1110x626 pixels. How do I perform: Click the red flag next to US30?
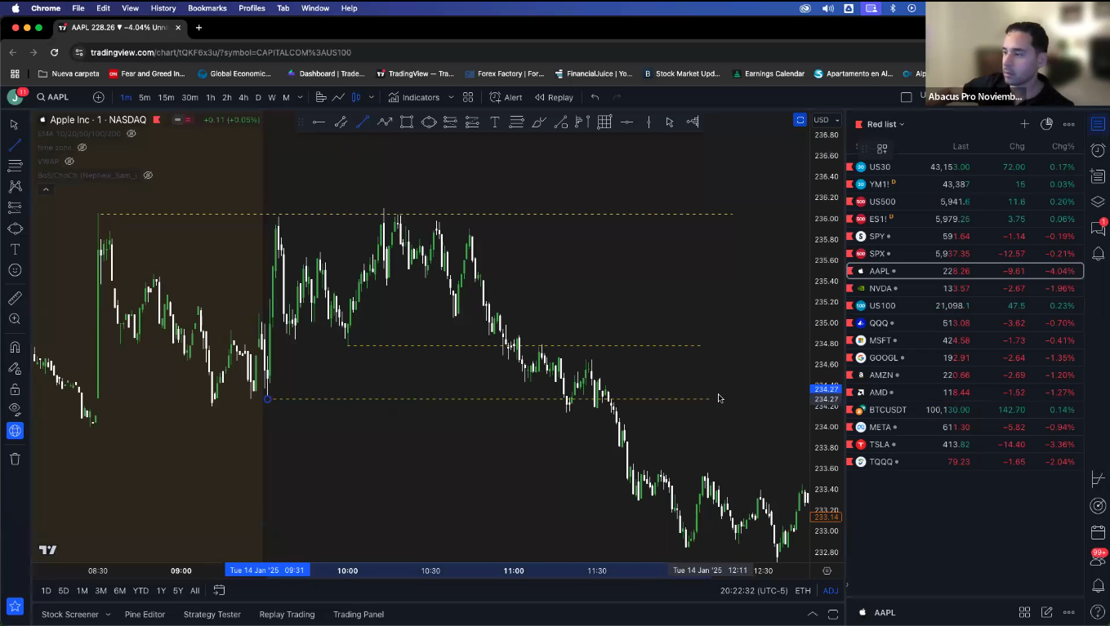point(850,166)
